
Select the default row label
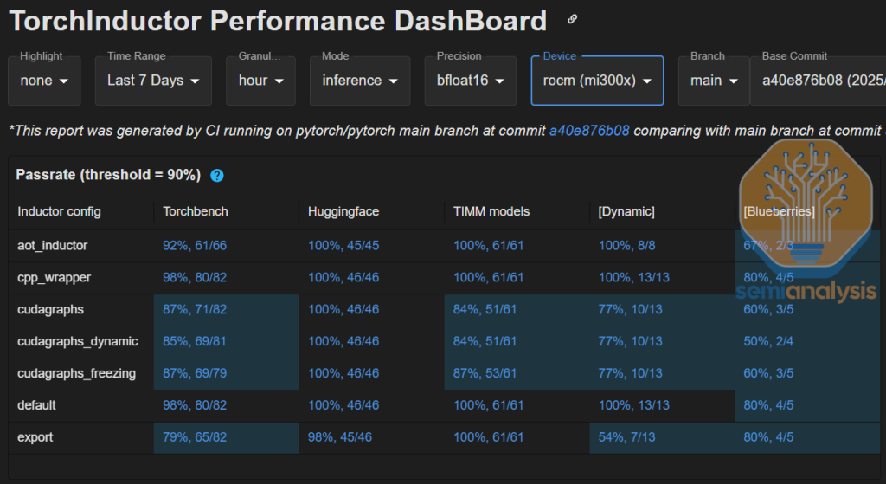click(36, 405)
